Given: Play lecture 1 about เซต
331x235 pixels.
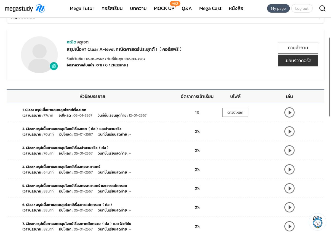Looking at the screenshot, I should tap(289, 112).
